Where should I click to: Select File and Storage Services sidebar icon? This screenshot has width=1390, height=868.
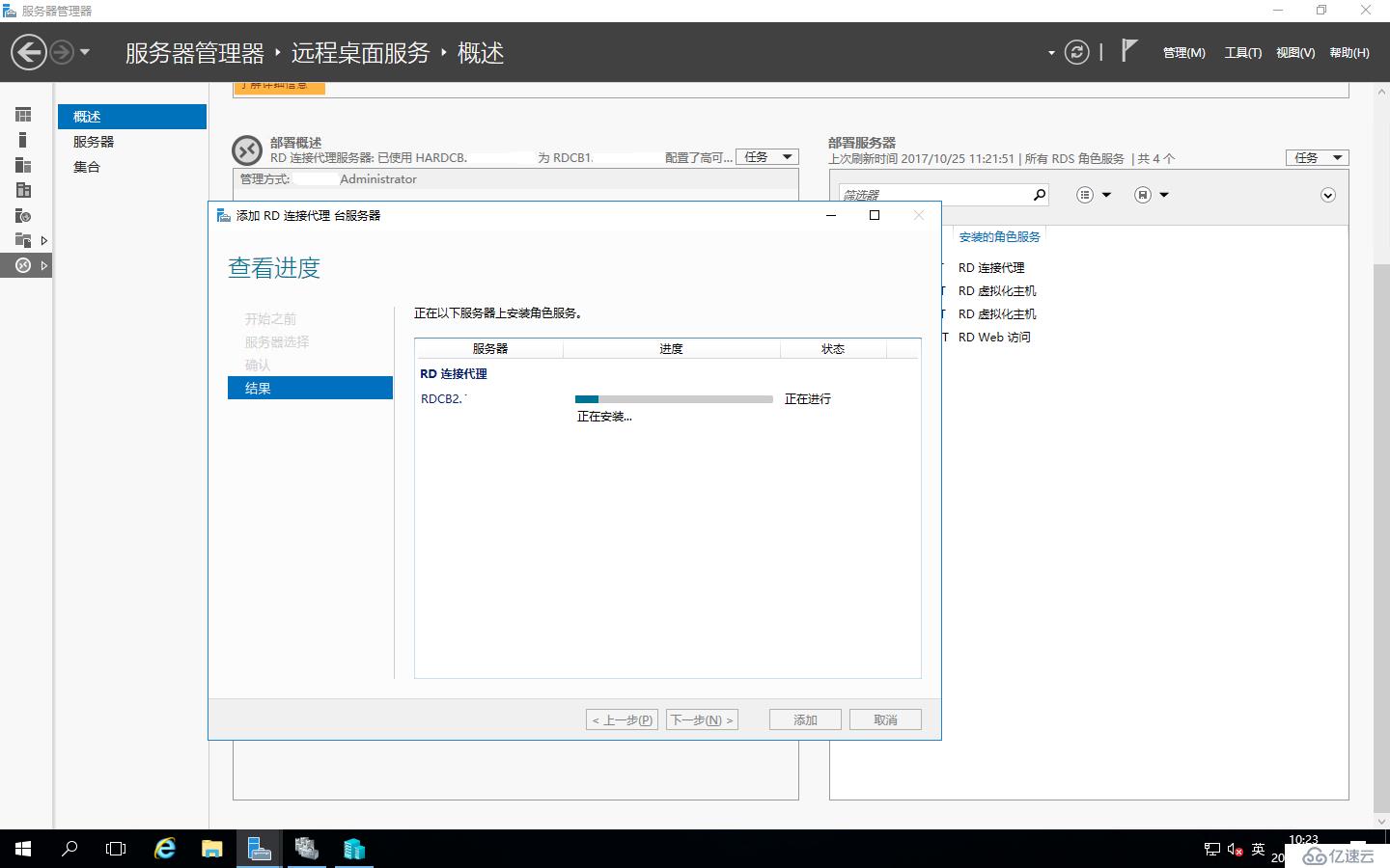(23, 240)
